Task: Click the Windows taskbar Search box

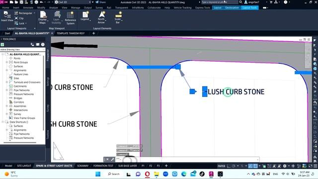Action: coord(114,174)
